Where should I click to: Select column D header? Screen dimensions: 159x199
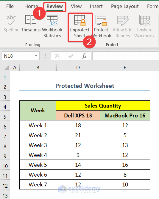(x=78, y=68)
